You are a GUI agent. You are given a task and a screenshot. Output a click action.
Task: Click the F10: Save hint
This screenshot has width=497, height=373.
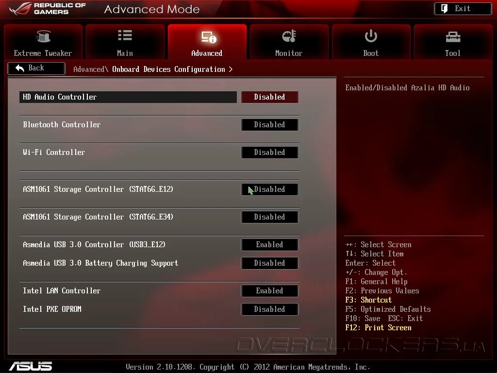363,319
